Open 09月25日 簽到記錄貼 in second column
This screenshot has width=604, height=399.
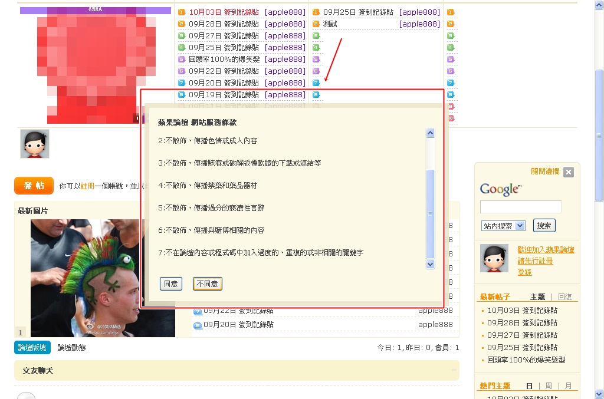pyautogui.click(x=358, y=12)
